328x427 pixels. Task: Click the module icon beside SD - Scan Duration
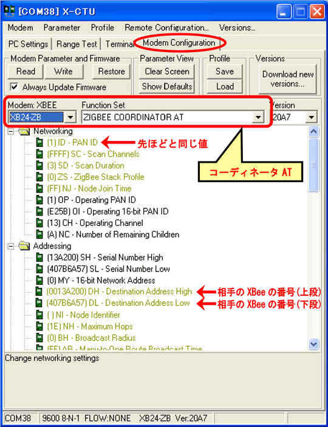(39, 166)
